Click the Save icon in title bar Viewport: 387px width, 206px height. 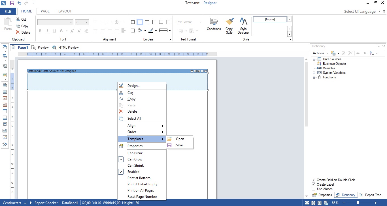click(x=12, y=3)
